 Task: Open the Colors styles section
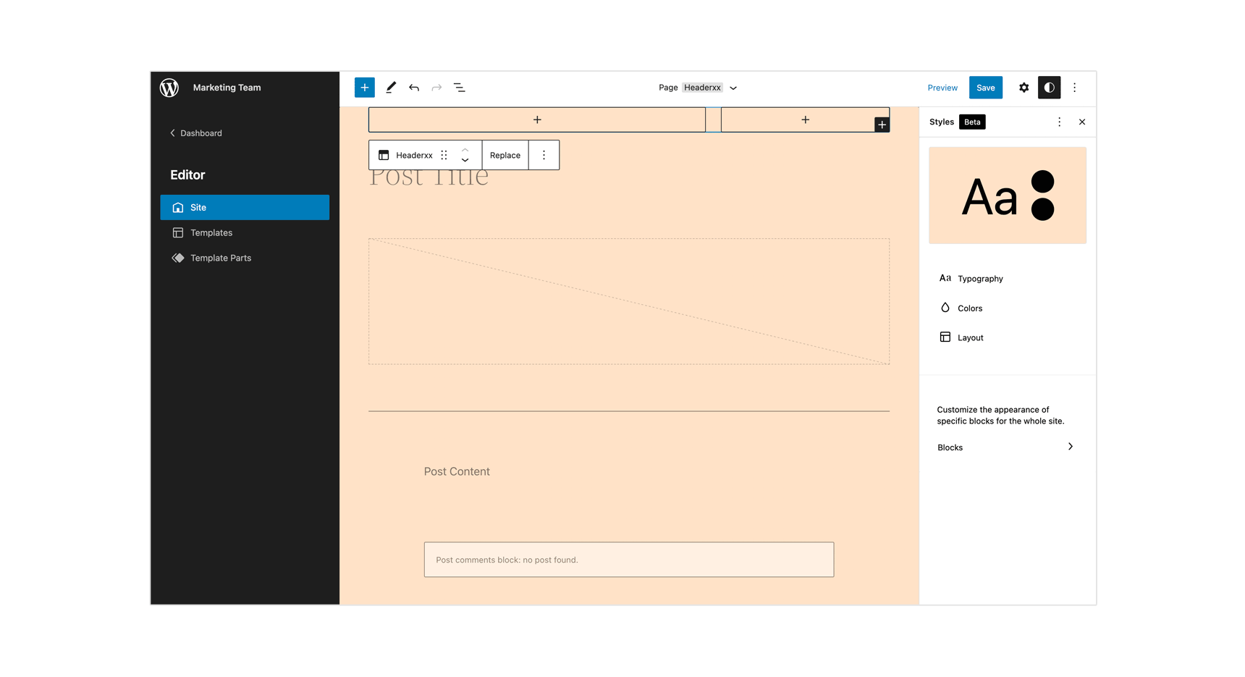[1008, 308]
